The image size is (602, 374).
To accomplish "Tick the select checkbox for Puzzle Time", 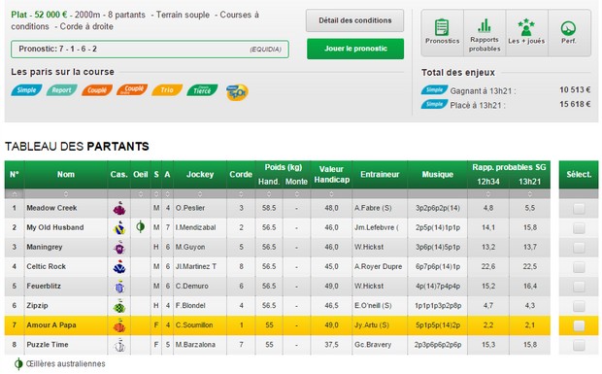I will pos(579,345).
